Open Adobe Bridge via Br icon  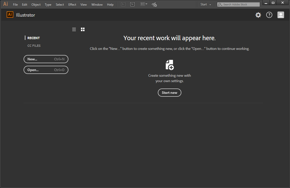(x=123, y=4)
